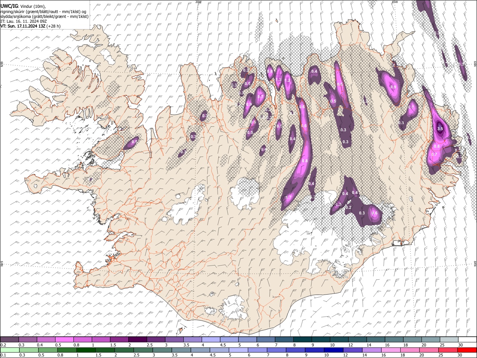Pick the deep blue 10–12 rain-scale swatch
The image size is (477, 358).
click(x=334, y=350)
